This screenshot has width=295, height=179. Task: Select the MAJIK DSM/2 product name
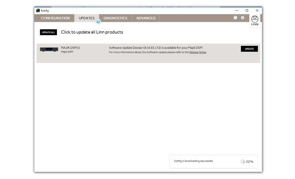(70, 48)
